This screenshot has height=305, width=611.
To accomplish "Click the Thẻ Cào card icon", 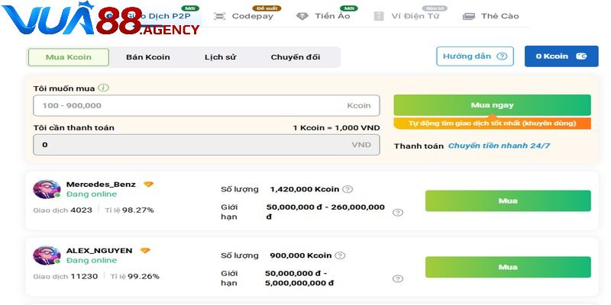I will 469,16.
